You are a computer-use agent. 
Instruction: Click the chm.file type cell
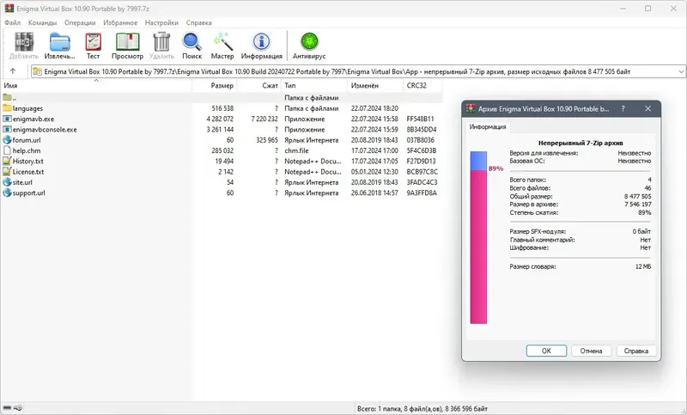[296, 150]
